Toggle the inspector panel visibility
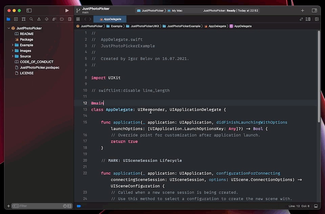This screenshot has height=214, width=325. coord(314,10)
